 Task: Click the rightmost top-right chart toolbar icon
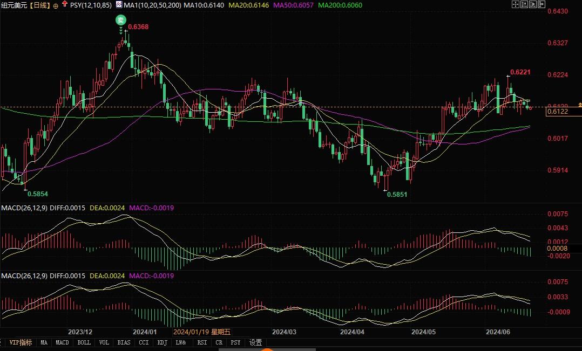pos(542,4)
